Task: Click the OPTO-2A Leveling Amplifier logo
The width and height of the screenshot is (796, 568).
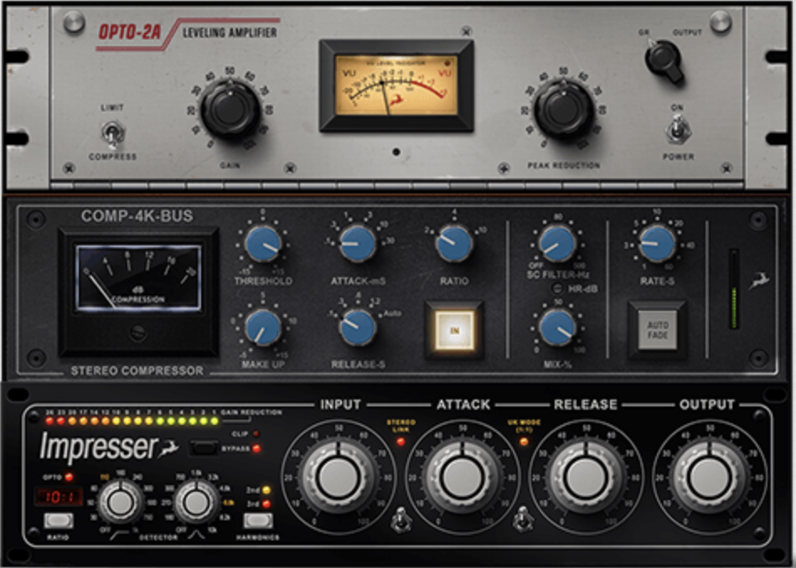Action: tap(188, 33)
